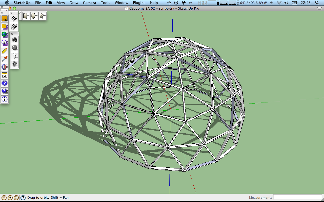Screen dimensions: 324x202
Task: Click the 22:43 clock in menu bar
Action: (306, 3)
